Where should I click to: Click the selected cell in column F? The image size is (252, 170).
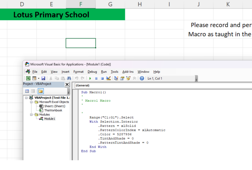coord(81,43)
